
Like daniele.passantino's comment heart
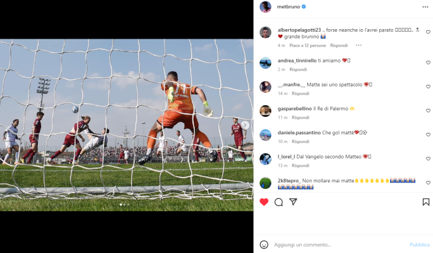click(x=428, y=135)
